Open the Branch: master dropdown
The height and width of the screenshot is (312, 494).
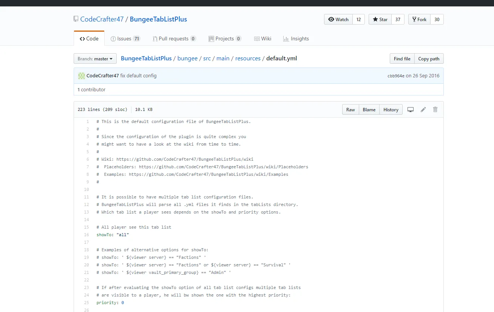pyautogui.click(x=95, y=59)
